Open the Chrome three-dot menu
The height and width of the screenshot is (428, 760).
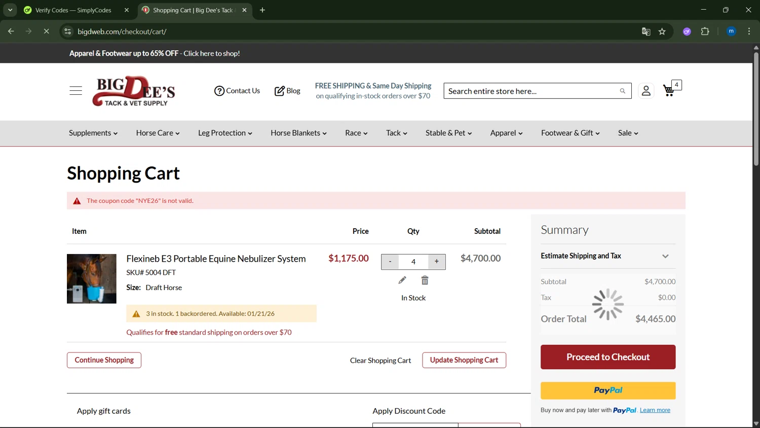[x=749, y=31]
